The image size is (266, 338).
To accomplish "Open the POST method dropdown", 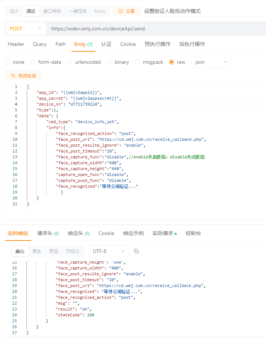I will coord(26,29).
